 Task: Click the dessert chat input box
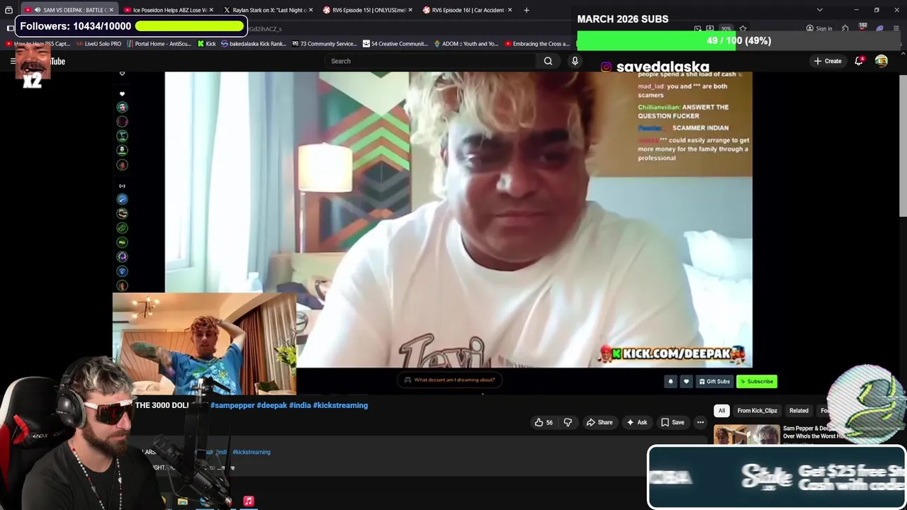[x=450, y=380]
